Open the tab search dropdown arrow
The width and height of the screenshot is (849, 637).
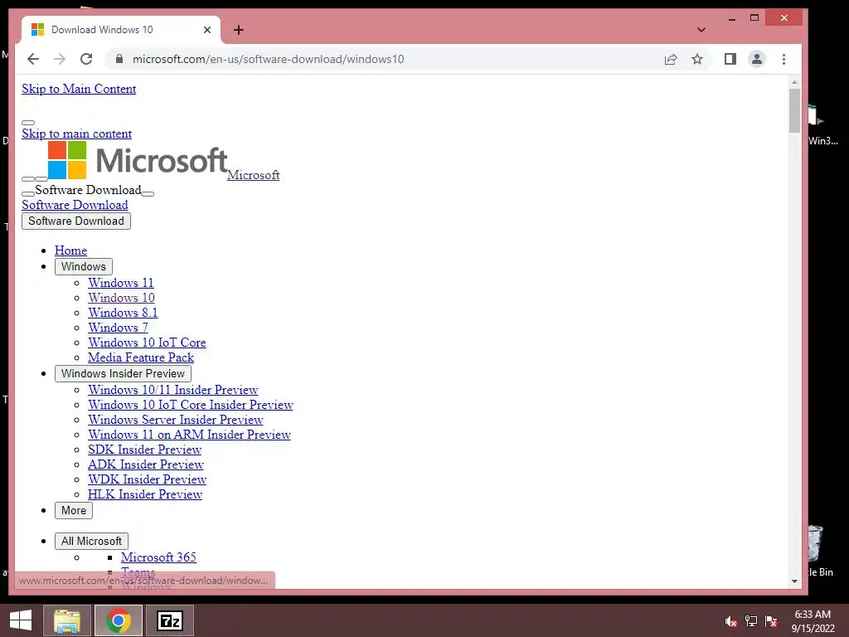pos(701,30)
